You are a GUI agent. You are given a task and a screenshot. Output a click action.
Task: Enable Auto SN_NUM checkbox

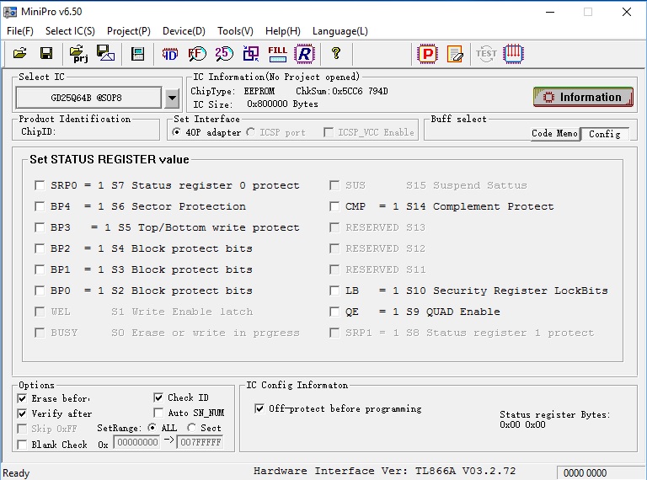pyautogui.click(x=158, y=413)
